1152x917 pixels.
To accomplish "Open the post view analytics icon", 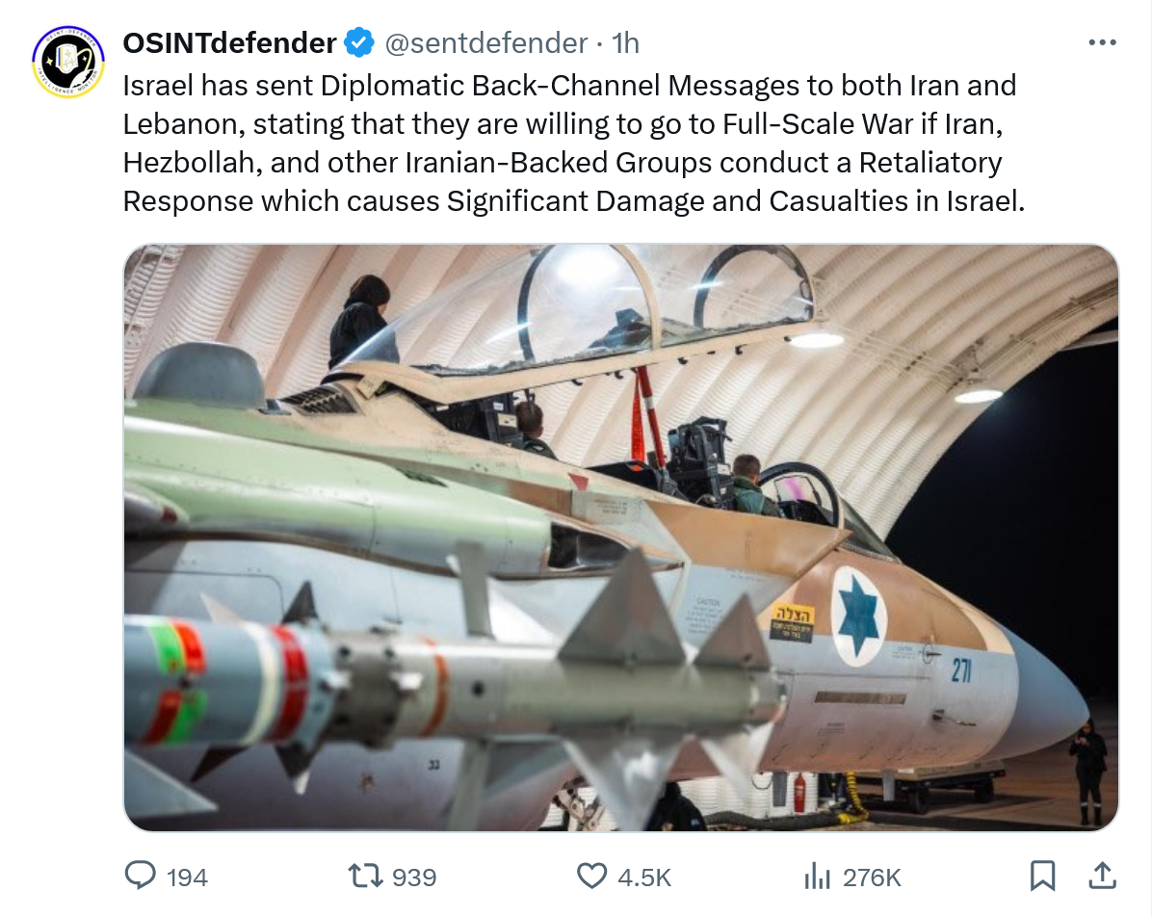I will tap(817, 876).
